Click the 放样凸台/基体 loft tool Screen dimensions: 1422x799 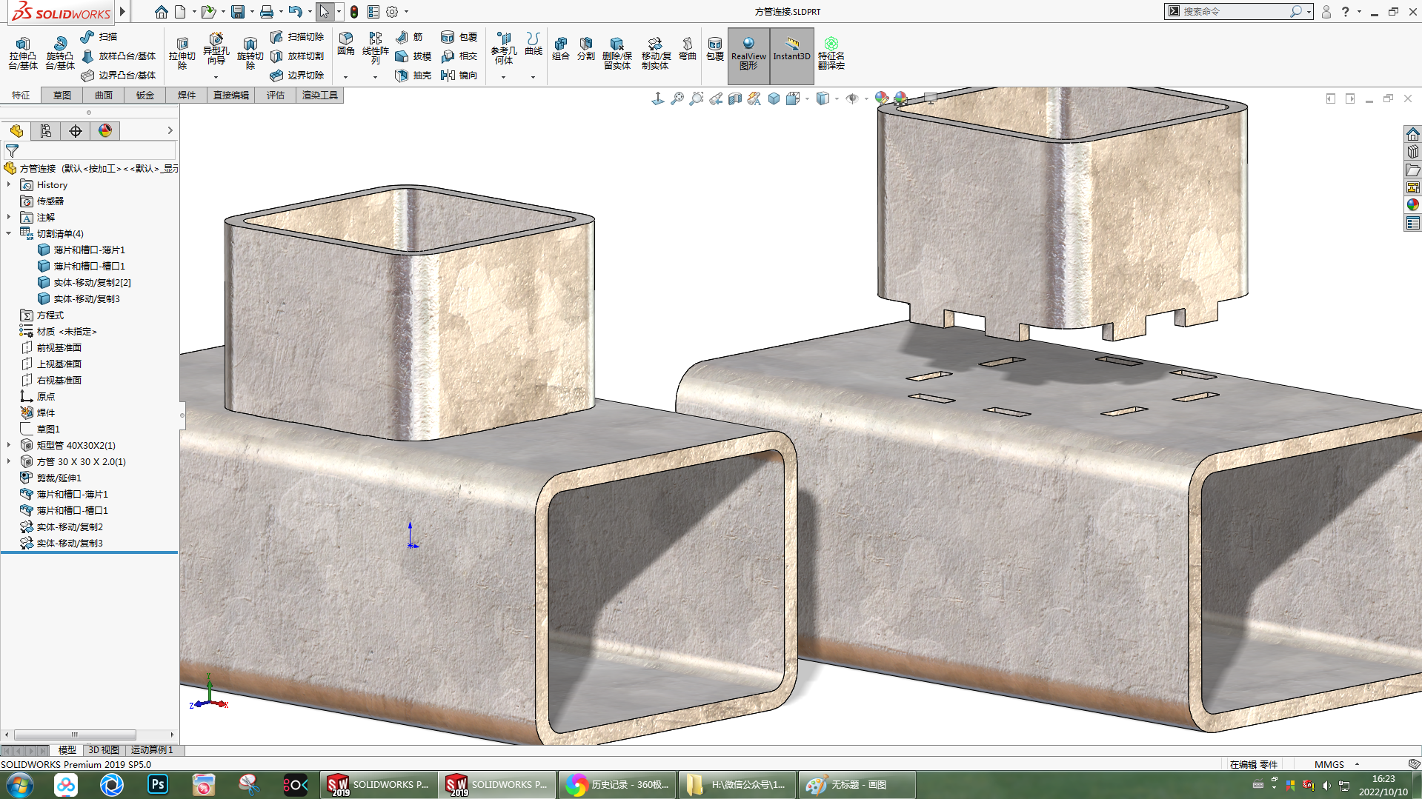[x=119, y=56]
